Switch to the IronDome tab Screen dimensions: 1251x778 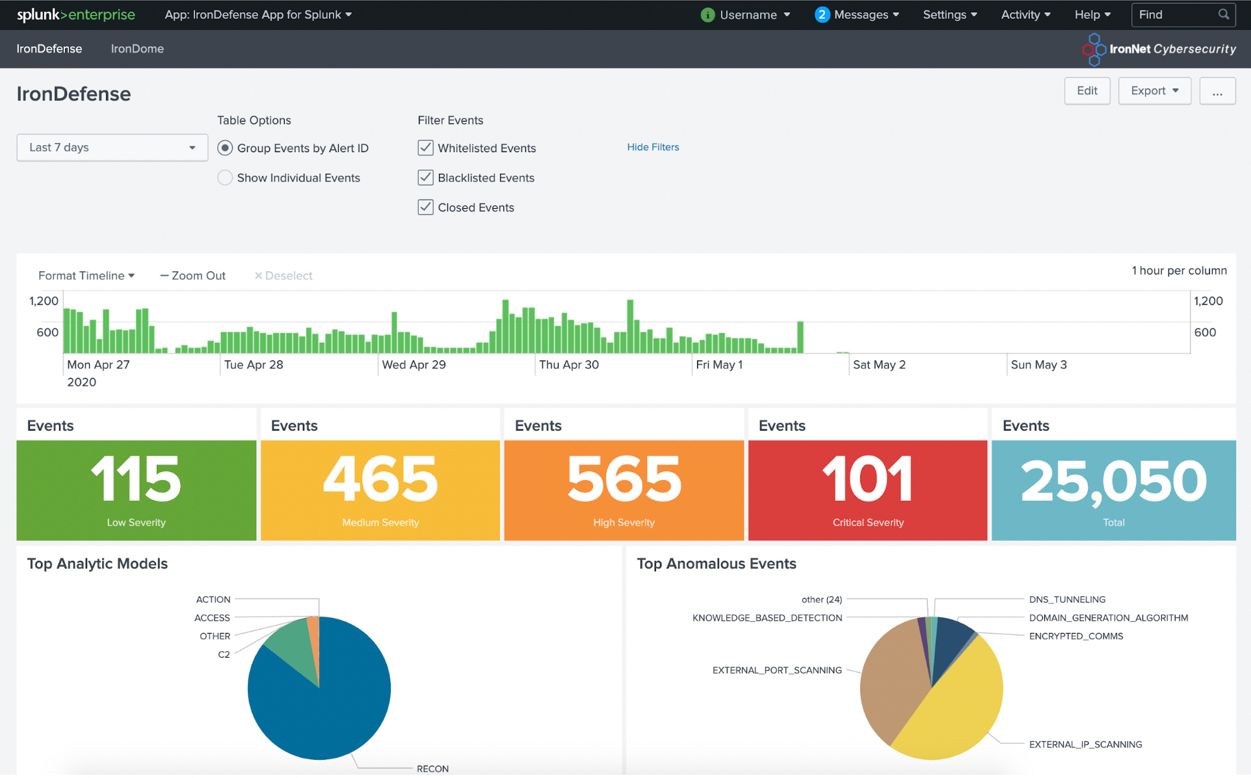[137, 49]
